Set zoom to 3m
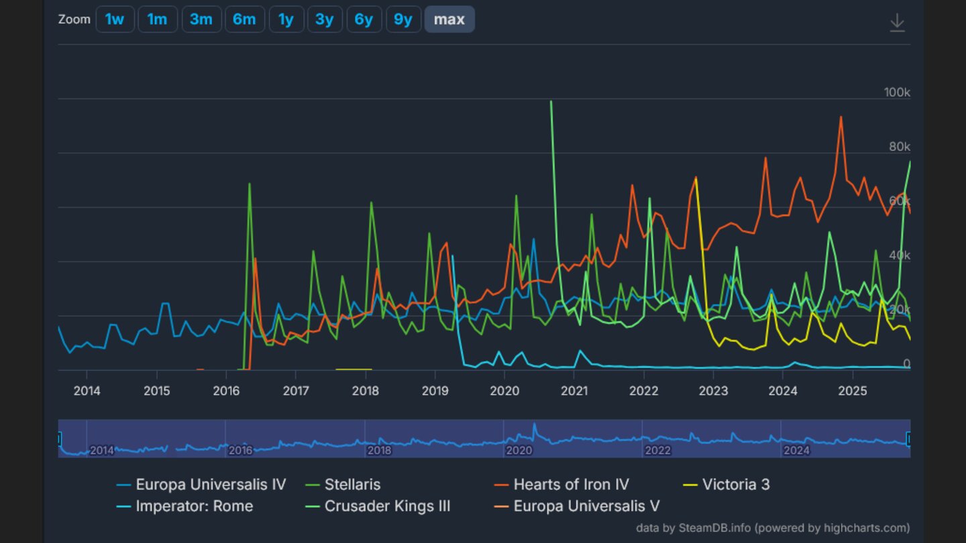Image resolution: width=966 pixels, height=543 pixels. 201,19
